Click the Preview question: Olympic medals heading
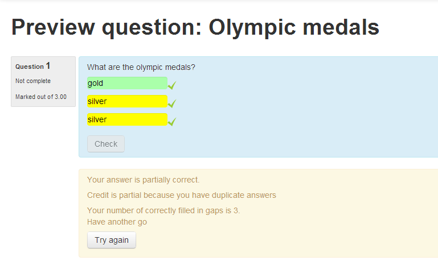This screenshot has height=265, width=438. tap(195, 27)
